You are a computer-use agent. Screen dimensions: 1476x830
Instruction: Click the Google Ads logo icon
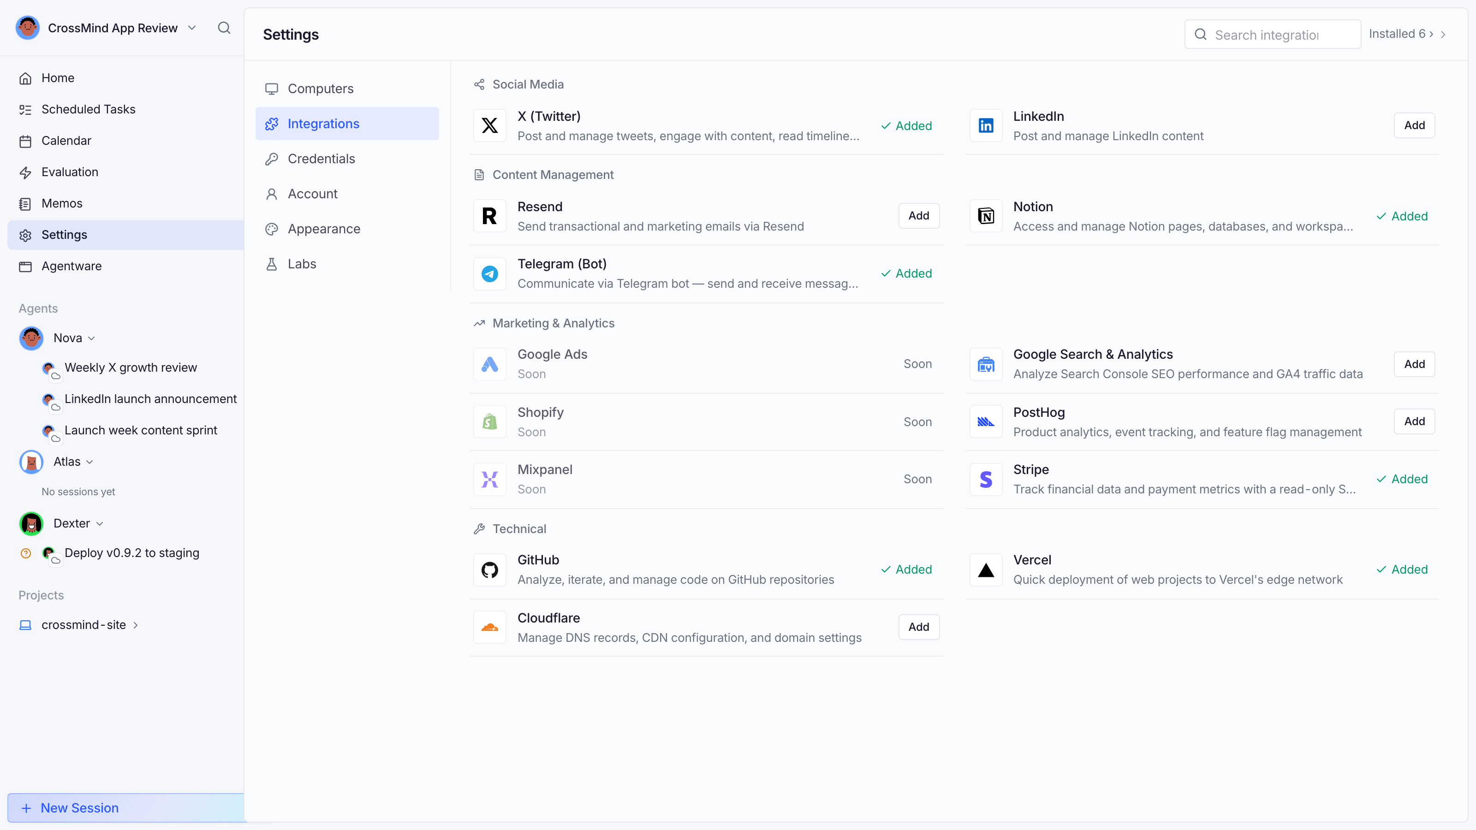pyautogui.click(x=489, y=364)
